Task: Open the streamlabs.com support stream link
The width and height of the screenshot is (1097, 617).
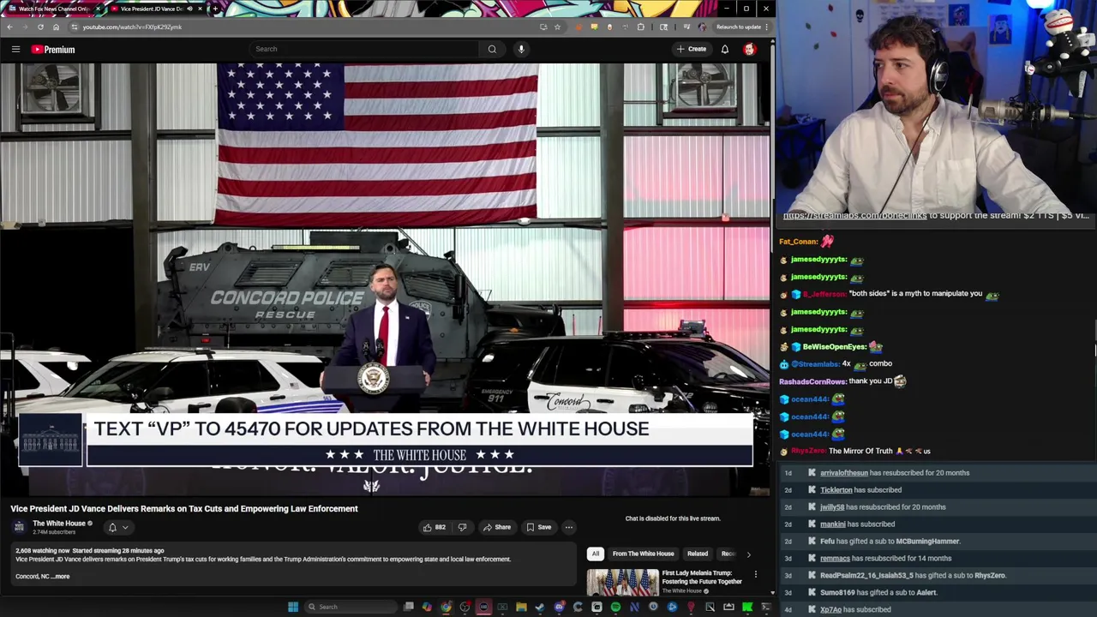Action: click(x=854, y=215)
